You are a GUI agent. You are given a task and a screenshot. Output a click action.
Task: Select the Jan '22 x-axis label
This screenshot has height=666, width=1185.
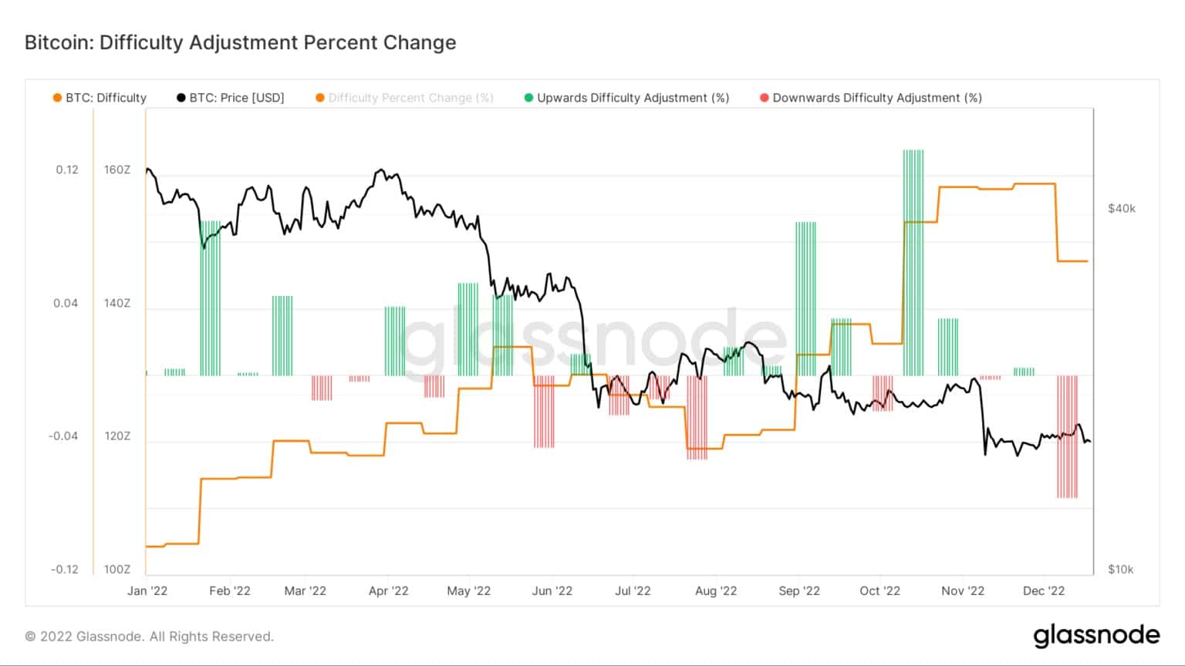pos(147,591)
